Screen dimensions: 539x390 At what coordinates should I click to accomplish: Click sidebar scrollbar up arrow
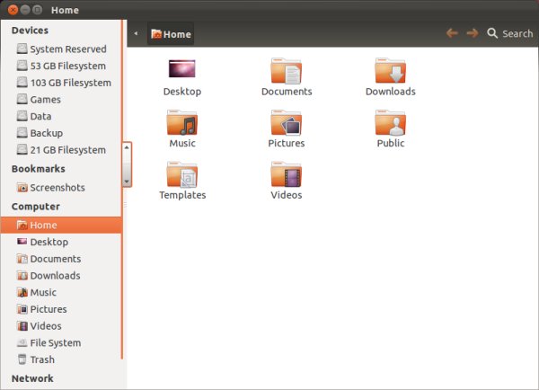tap(127, 147)
